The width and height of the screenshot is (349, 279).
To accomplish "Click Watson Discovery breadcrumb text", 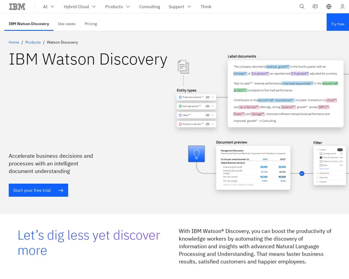I will click(62, 42).
